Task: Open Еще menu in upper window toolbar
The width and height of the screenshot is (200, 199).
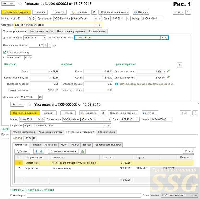Action: point(178,12)
